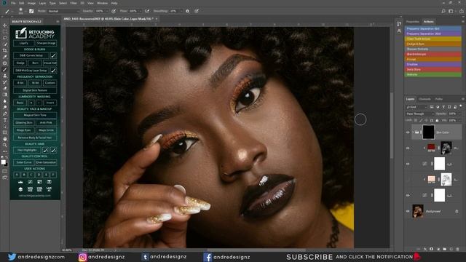Click Remove Body & Facial Hair button
This screenshot has height=262, width=466.
(x=35, y=138)
